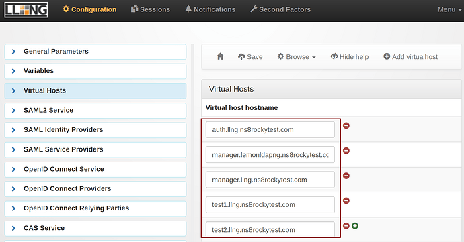The image size is (464, 242).
Task: Click Add virtualhost button
Action: point(410,57)
